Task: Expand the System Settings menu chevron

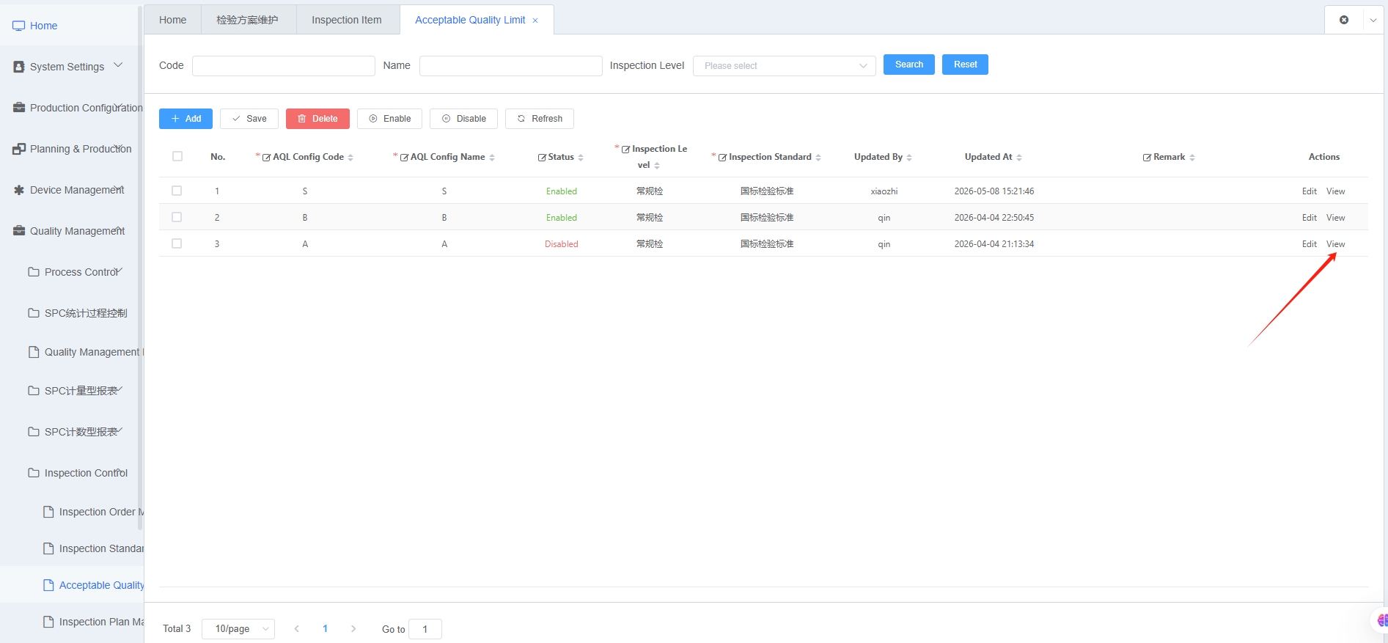Action: tap(118, 65)
